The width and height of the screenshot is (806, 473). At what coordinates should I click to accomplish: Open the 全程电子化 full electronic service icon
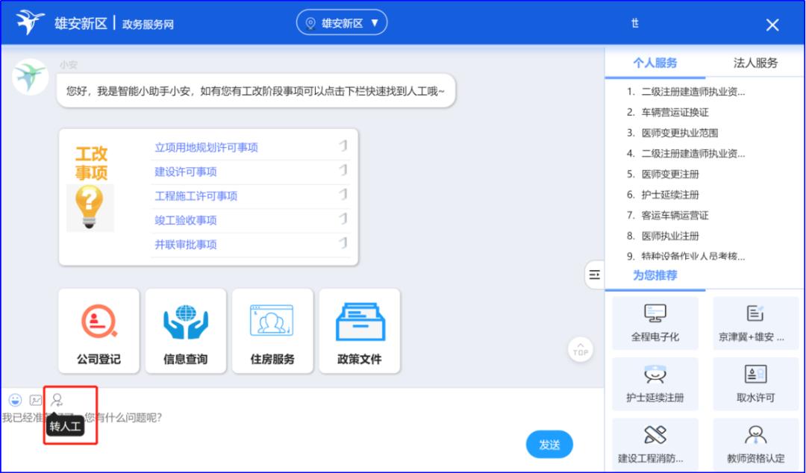click(x=656, y=322)
